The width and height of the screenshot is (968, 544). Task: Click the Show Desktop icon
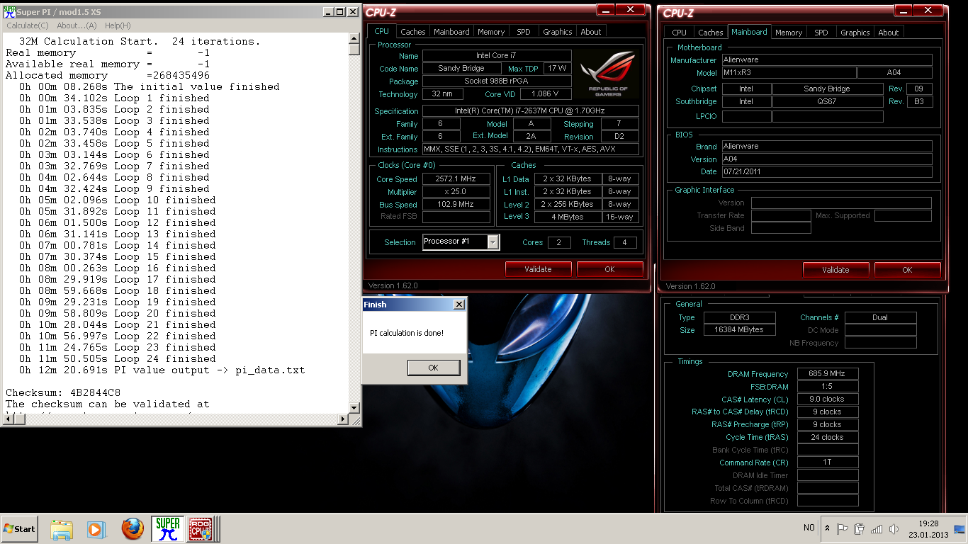[x=959, y=528]
